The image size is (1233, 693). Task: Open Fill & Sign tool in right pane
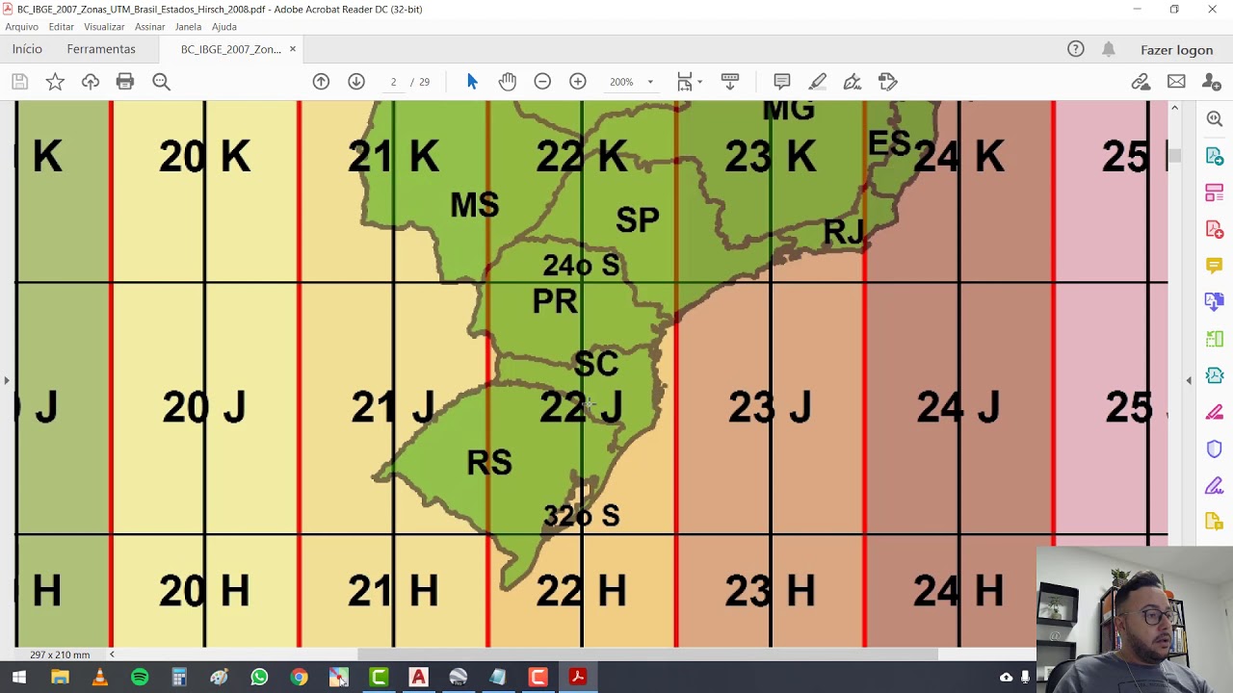[x=1214, y=486]
